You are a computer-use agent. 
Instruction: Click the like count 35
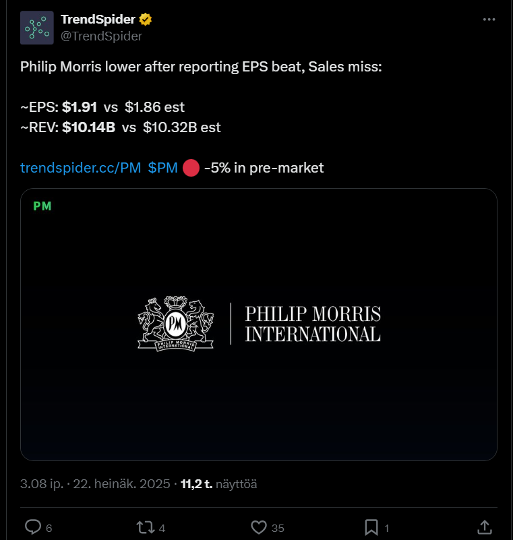[x=278, y=528]
